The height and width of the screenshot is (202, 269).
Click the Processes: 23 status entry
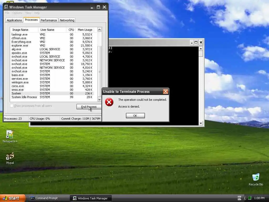(16, 119)
